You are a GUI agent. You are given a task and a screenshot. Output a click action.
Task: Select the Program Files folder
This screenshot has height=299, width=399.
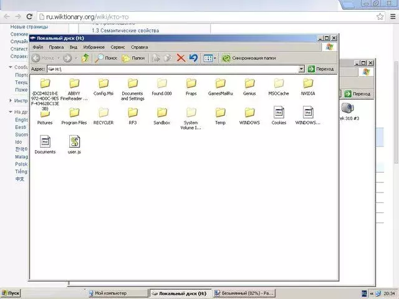click(74, 116)
